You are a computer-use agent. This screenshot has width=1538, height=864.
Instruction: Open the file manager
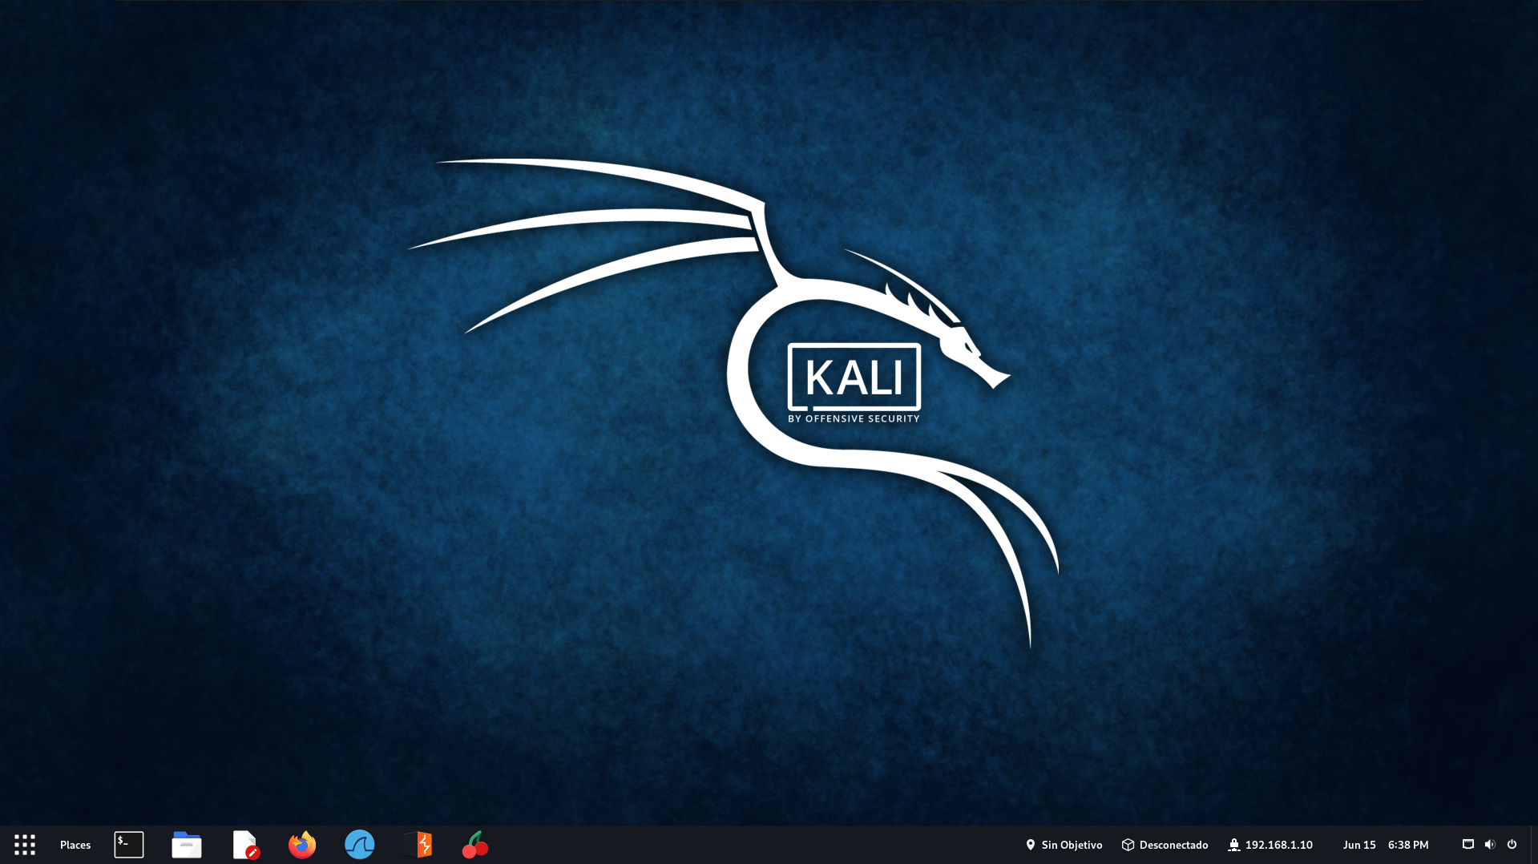click(187, 845)
